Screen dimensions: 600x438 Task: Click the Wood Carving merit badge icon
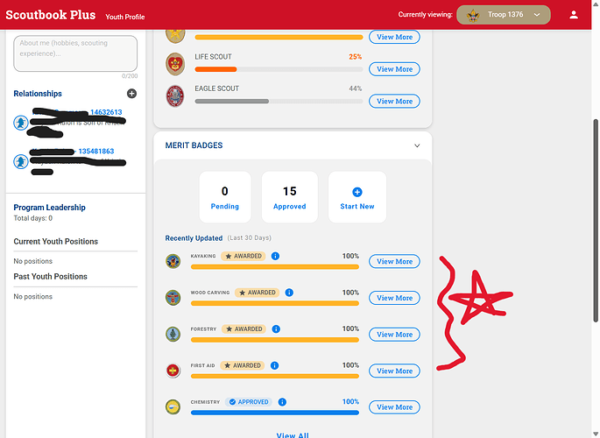173,298
